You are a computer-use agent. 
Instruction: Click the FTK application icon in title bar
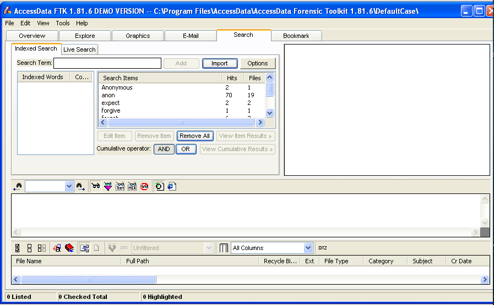7,10
